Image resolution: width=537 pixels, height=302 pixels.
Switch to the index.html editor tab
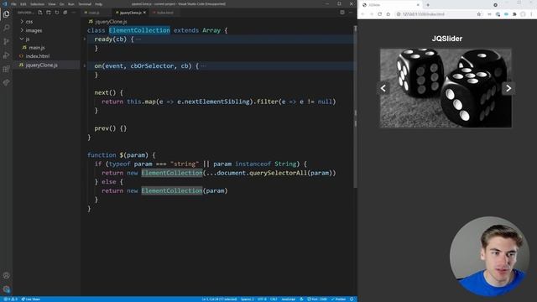164,13
